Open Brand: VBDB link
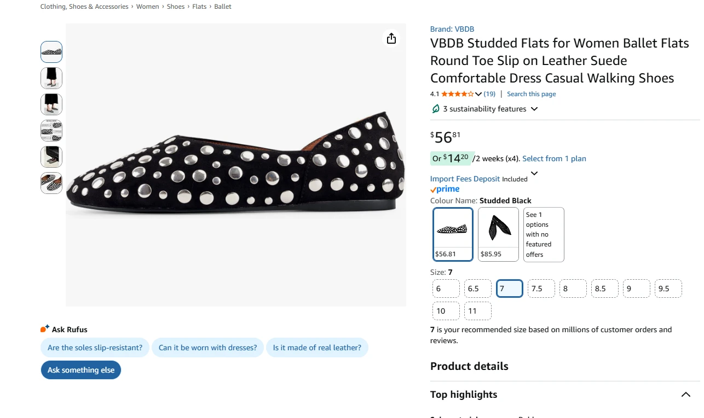This screenshot has height=418, width=704. tap(452, 29)
